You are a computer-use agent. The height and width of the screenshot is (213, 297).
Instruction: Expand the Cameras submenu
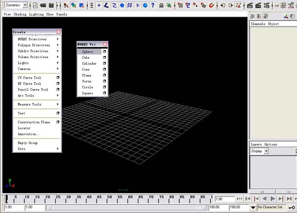tap(37, 69)
